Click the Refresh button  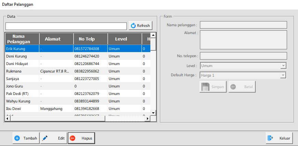point(140,26)
